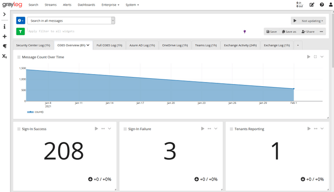Open the sidebar info icon

[5, 27]
